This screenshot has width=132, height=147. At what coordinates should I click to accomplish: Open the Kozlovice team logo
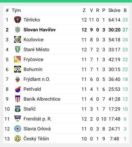[17, 40]
